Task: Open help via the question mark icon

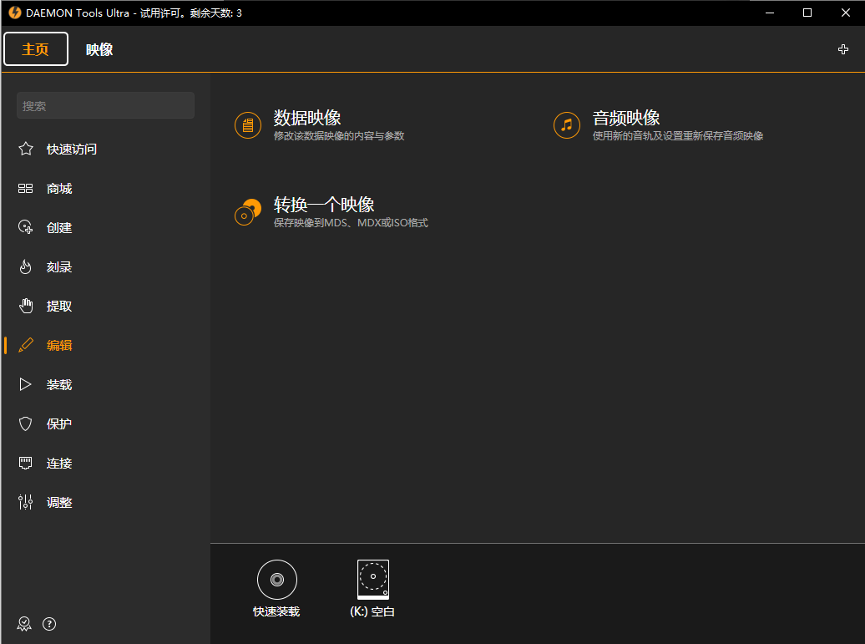Action: tap(49, 623)
